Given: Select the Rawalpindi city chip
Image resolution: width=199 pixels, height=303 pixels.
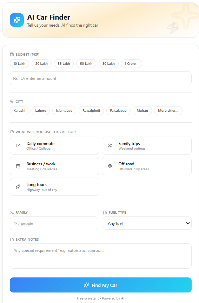Looking at the screenshot, I should tap(91, 111).
